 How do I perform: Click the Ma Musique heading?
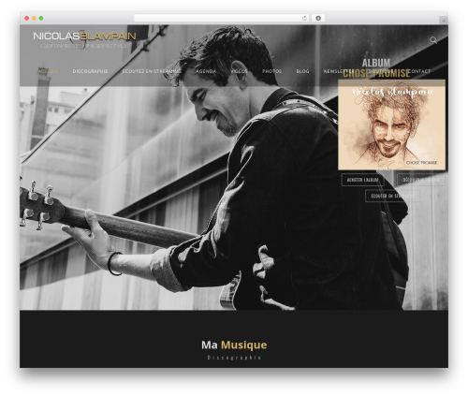tap(234, 345)
